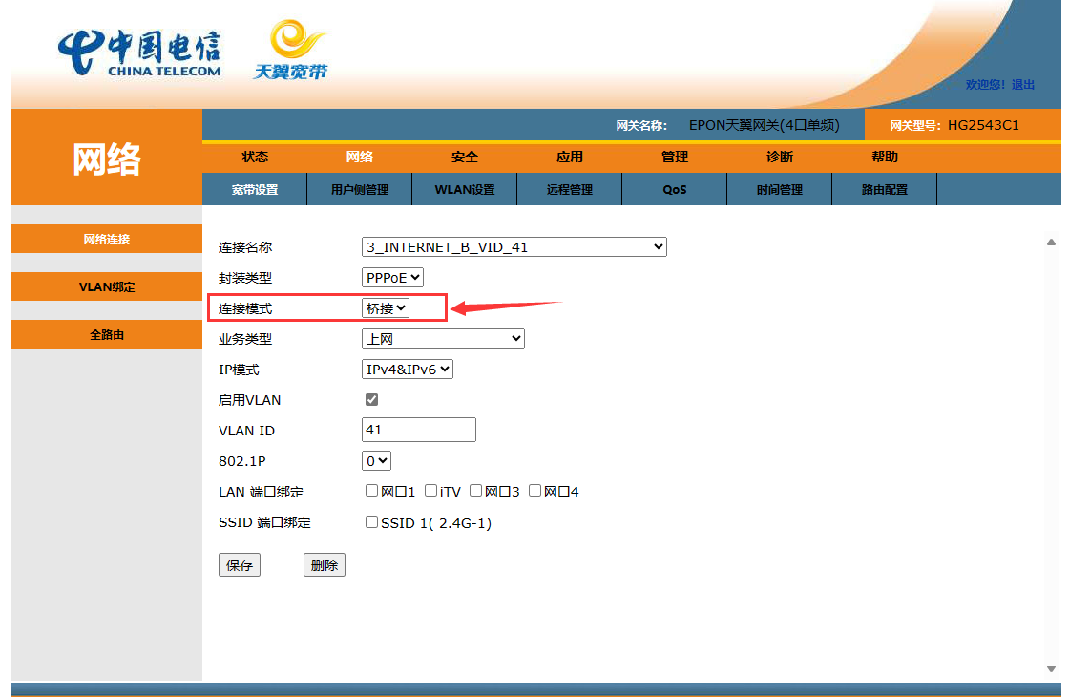Open the 状态 main menu
1069x698 pixels.
(x=255, y=157)
